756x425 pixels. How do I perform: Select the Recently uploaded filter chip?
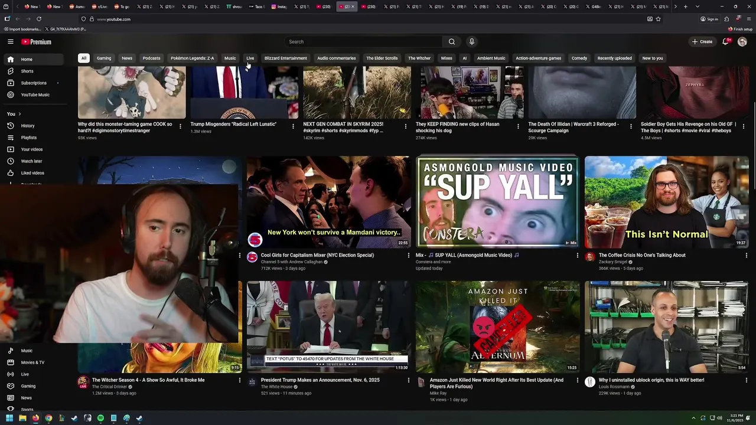click(x=614, y=58)
